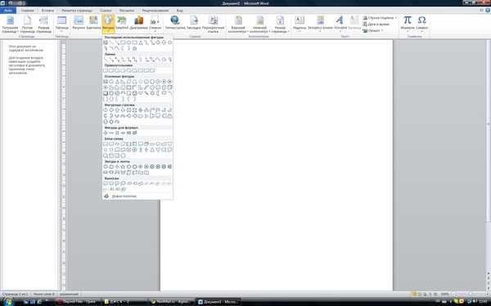
Task: Insert a Гиперссылка hyperlink
Action: (175, 24)
